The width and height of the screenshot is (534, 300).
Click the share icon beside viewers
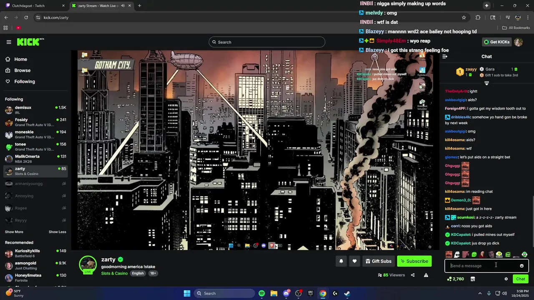[413, 275]
